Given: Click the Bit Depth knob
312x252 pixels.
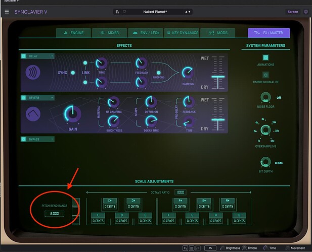Looking at the screenshot, I should coord(265,162).
